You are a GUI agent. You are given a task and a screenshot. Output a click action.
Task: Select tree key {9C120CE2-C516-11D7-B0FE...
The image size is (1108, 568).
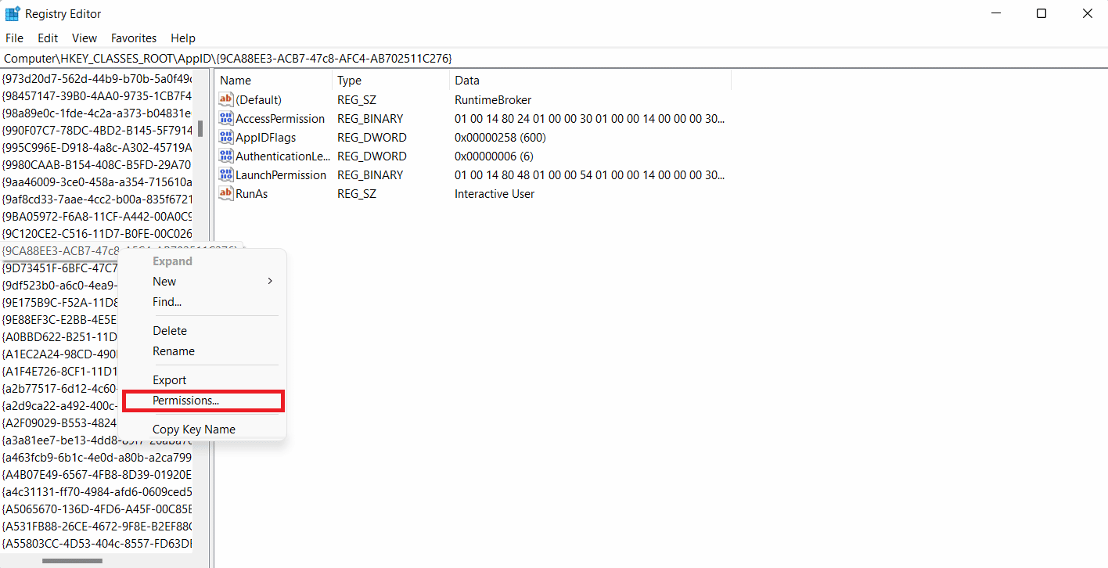[x=96, y=233]
